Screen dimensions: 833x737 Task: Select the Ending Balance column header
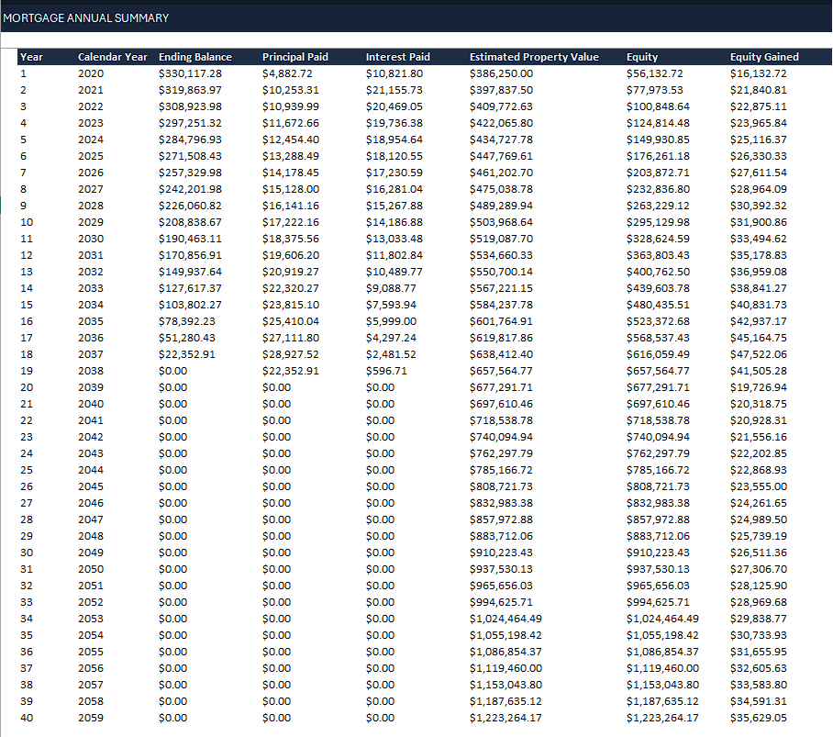pos(195,57)
